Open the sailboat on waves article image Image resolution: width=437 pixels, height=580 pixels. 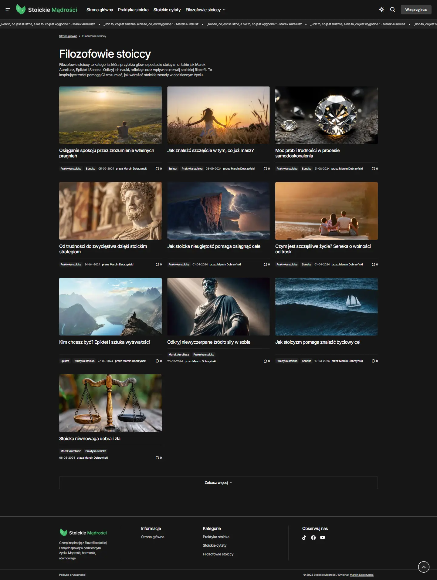click(x=326, y=306)
